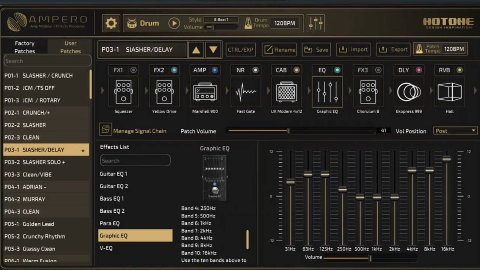
Task: Select the Hall reverb cube icon
Action: click(450, 92)
